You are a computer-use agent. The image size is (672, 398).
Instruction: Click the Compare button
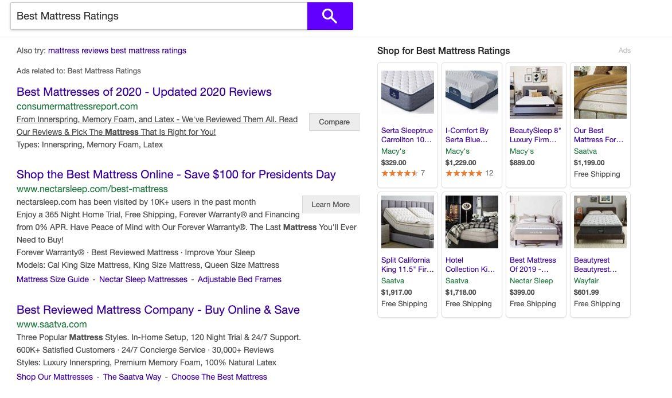pyautogui.click(x=334, y=122)
